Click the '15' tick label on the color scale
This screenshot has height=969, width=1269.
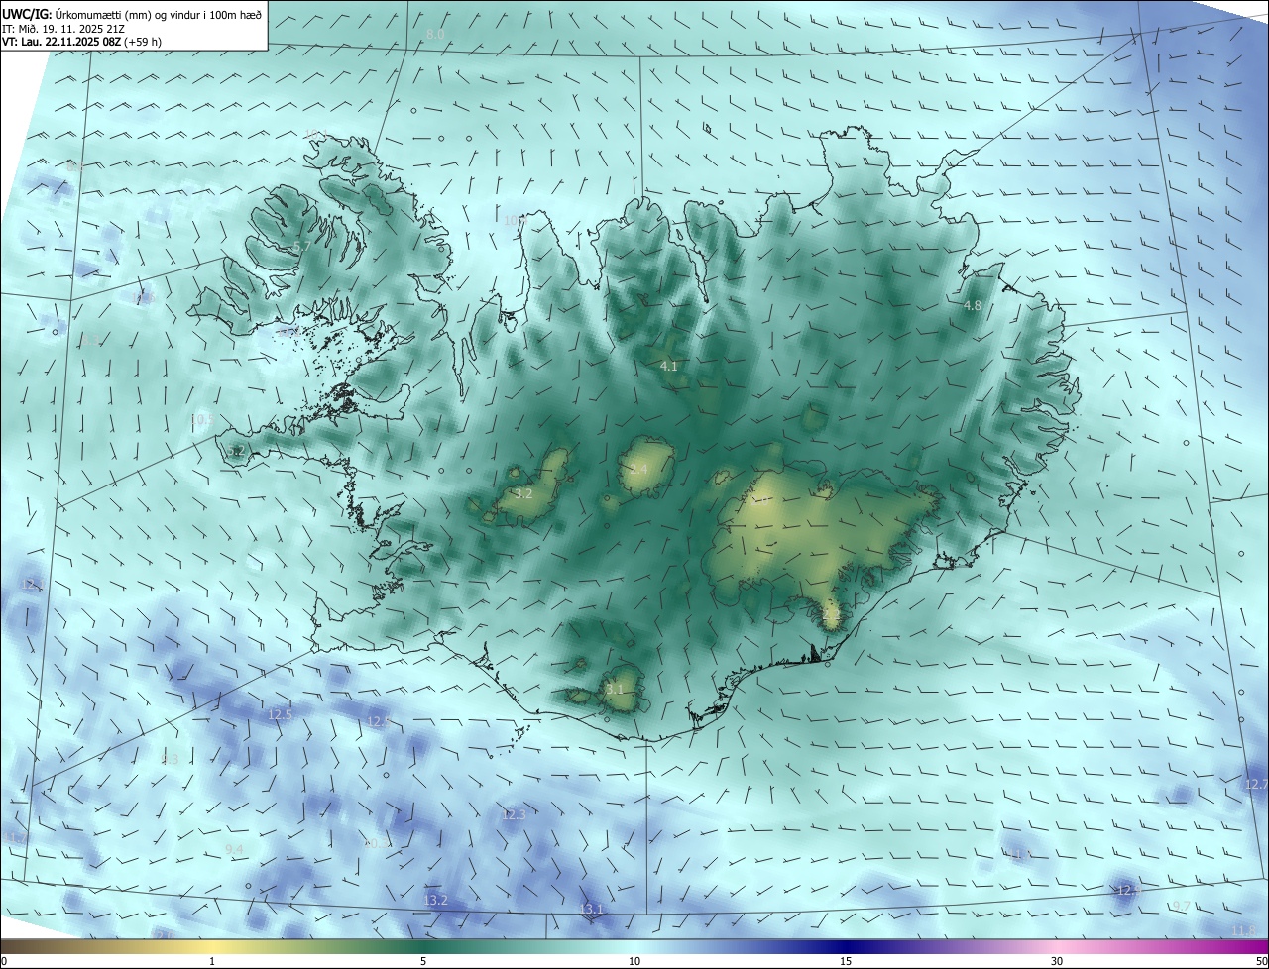click(x=846, y=961)
